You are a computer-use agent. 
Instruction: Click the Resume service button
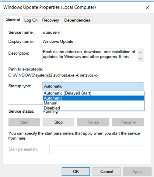tap(128, 122)
